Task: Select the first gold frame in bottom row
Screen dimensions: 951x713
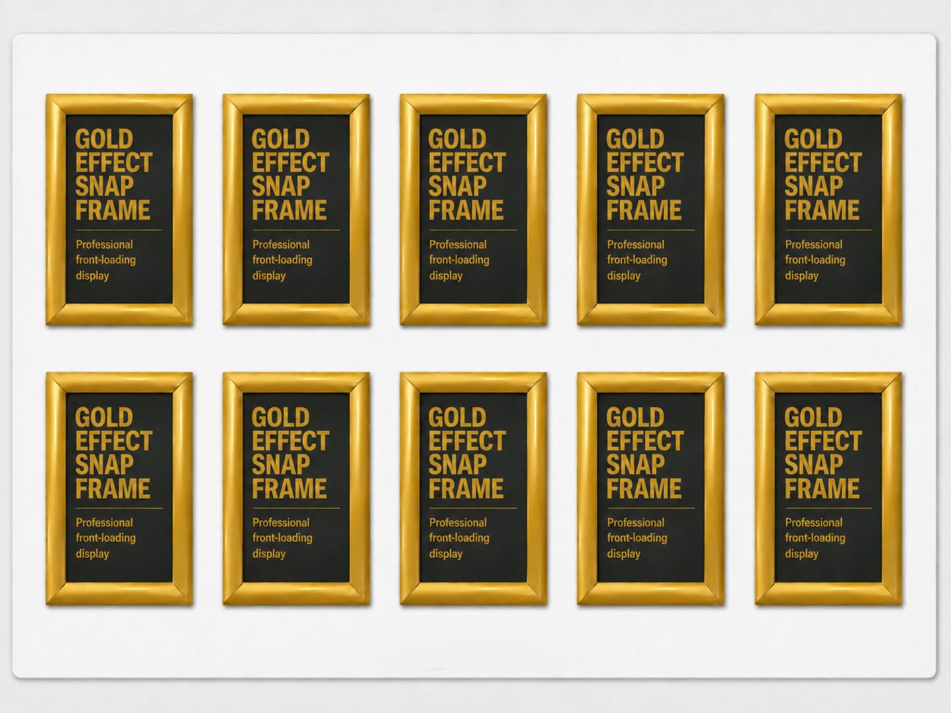Action: point(119,488)
